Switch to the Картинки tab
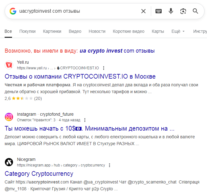This screenshot has height=194, width=207. [x=52, y=31]
